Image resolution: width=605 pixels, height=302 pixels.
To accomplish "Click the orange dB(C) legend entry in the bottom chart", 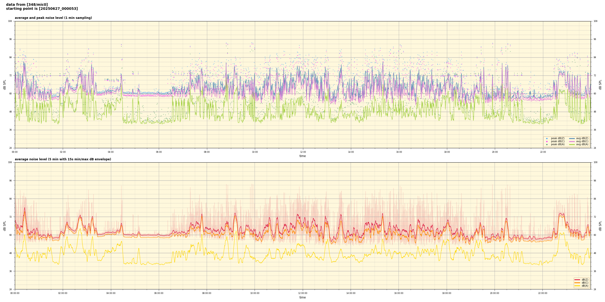I will click(577, 283).
